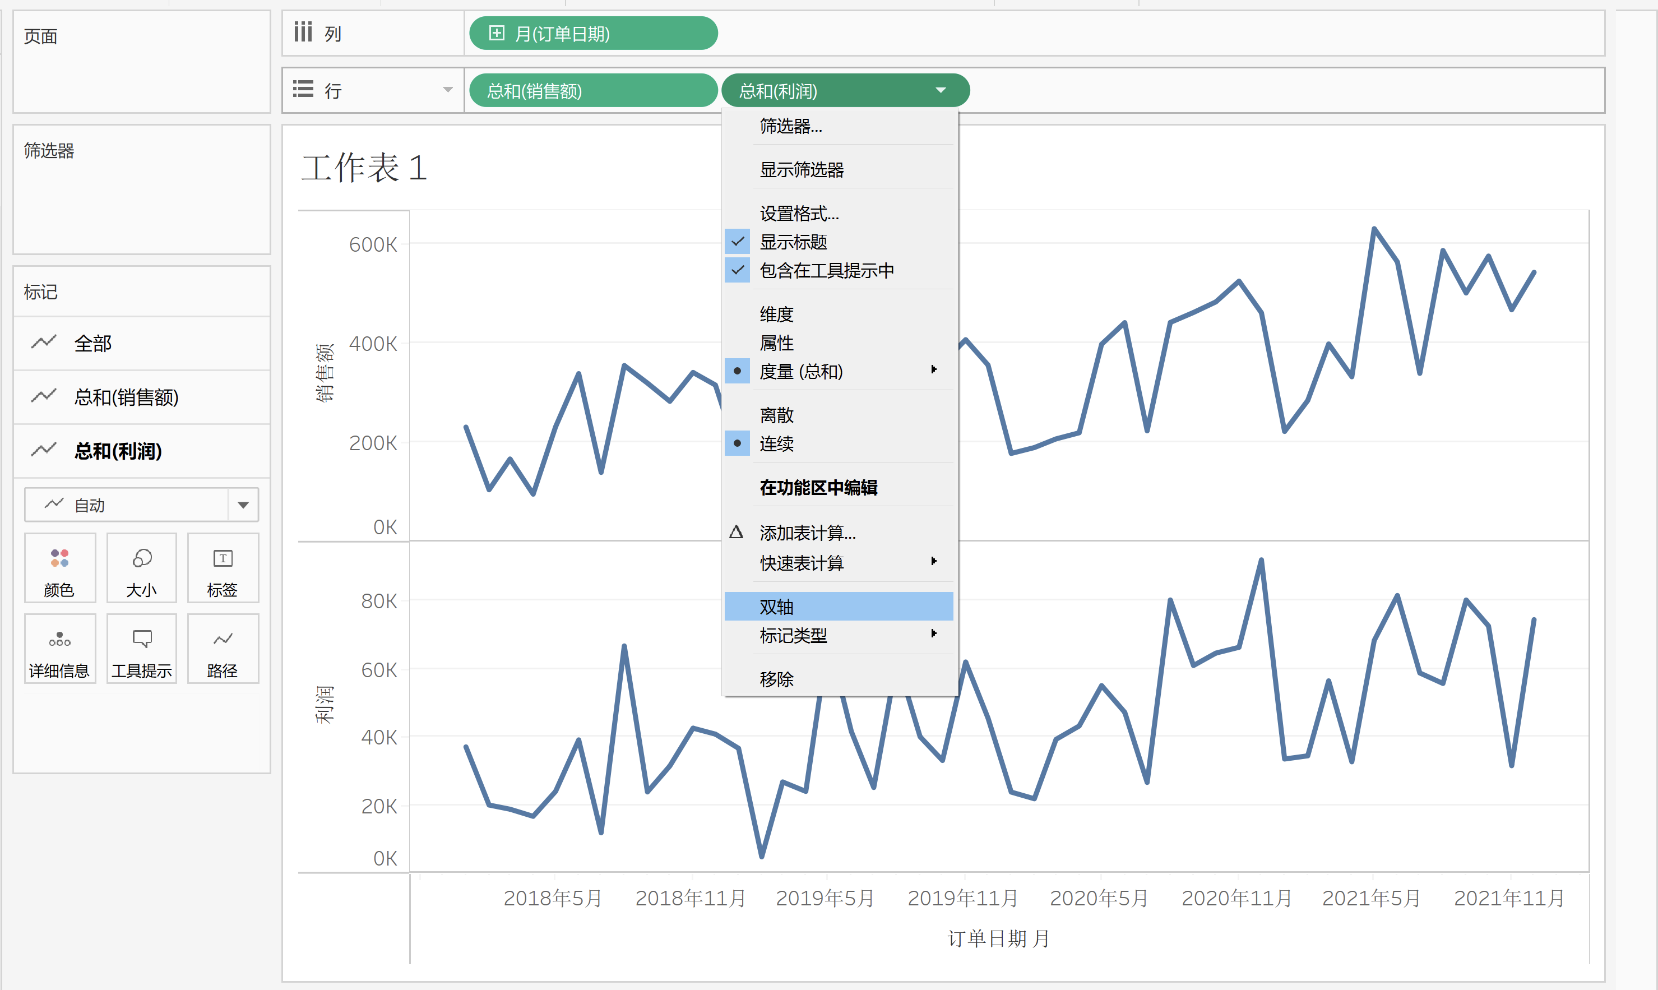Click the triangle icon beside 添加表计算

pos(737,531)
